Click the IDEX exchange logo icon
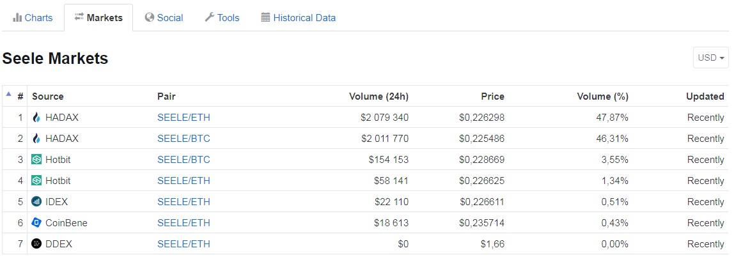 click(x=36, y=202)
